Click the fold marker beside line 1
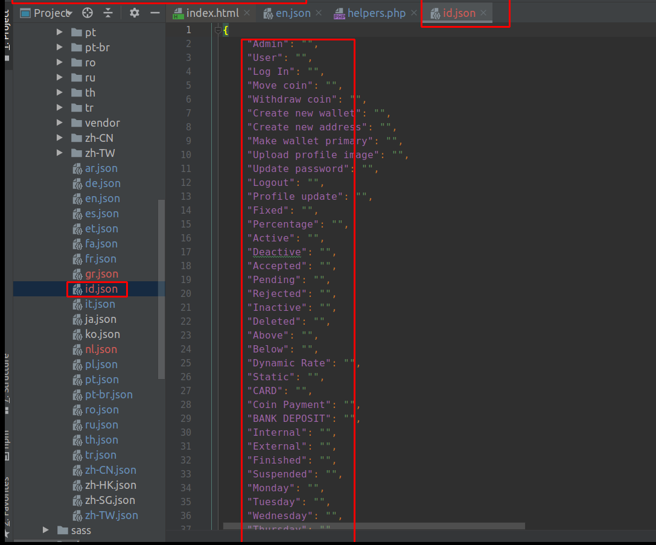 click(218, 30)
